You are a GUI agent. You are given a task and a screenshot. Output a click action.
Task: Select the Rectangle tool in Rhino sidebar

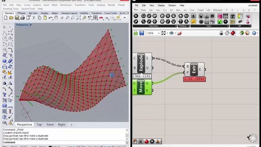(x=10, y=44)
